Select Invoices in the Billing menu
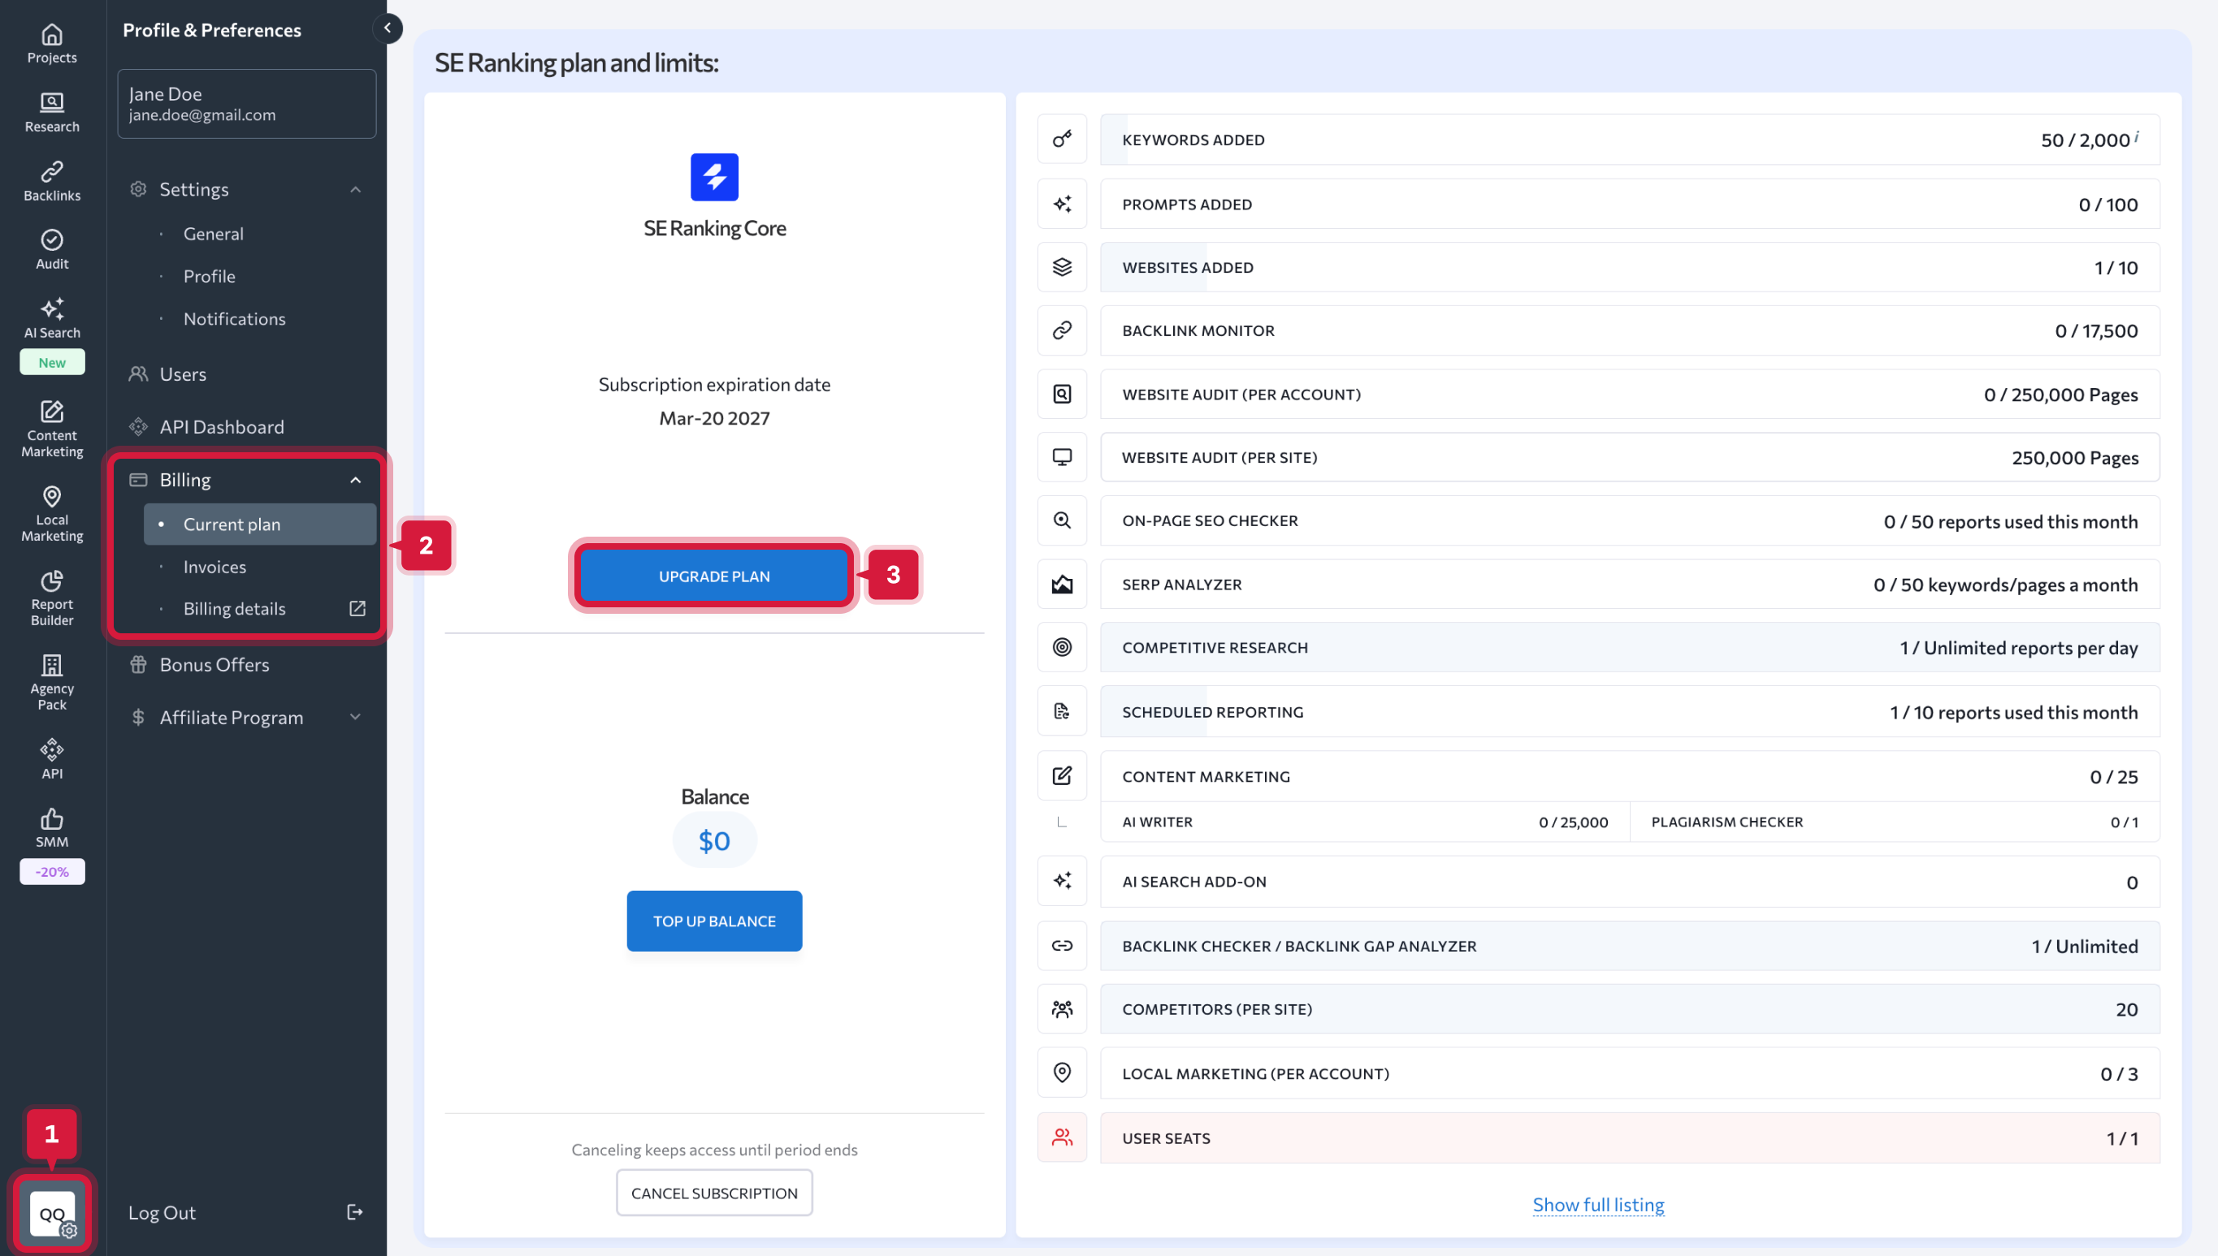The width and height of the screenshot is (2218, 1256). (x=215, y=567)
